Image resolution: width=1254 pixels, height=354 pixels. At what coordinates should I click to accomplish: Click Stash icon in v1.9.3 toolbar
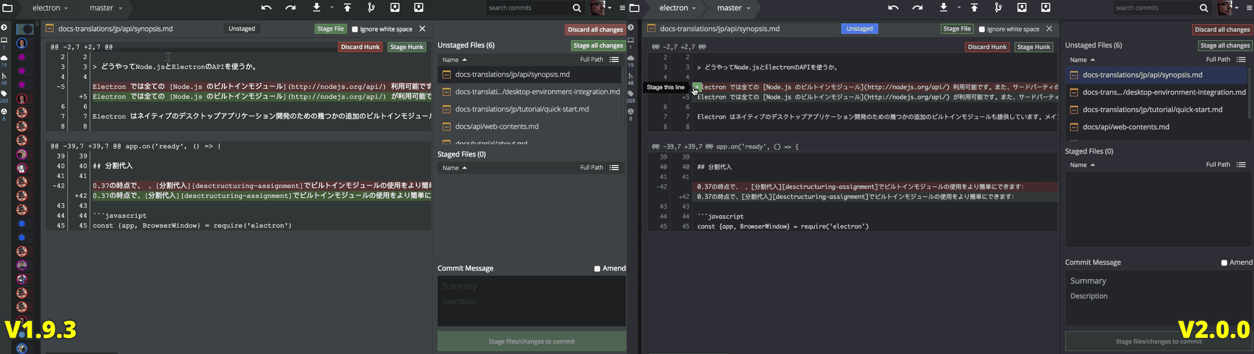395,7
